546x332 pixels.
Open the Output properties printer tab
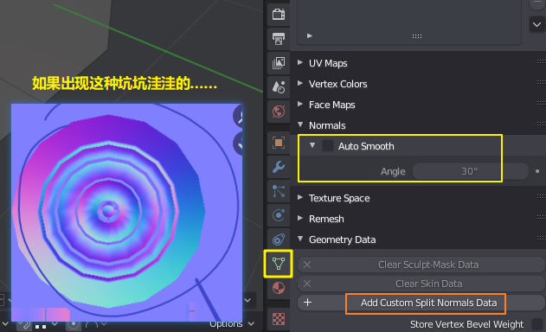tap(279, 39)
